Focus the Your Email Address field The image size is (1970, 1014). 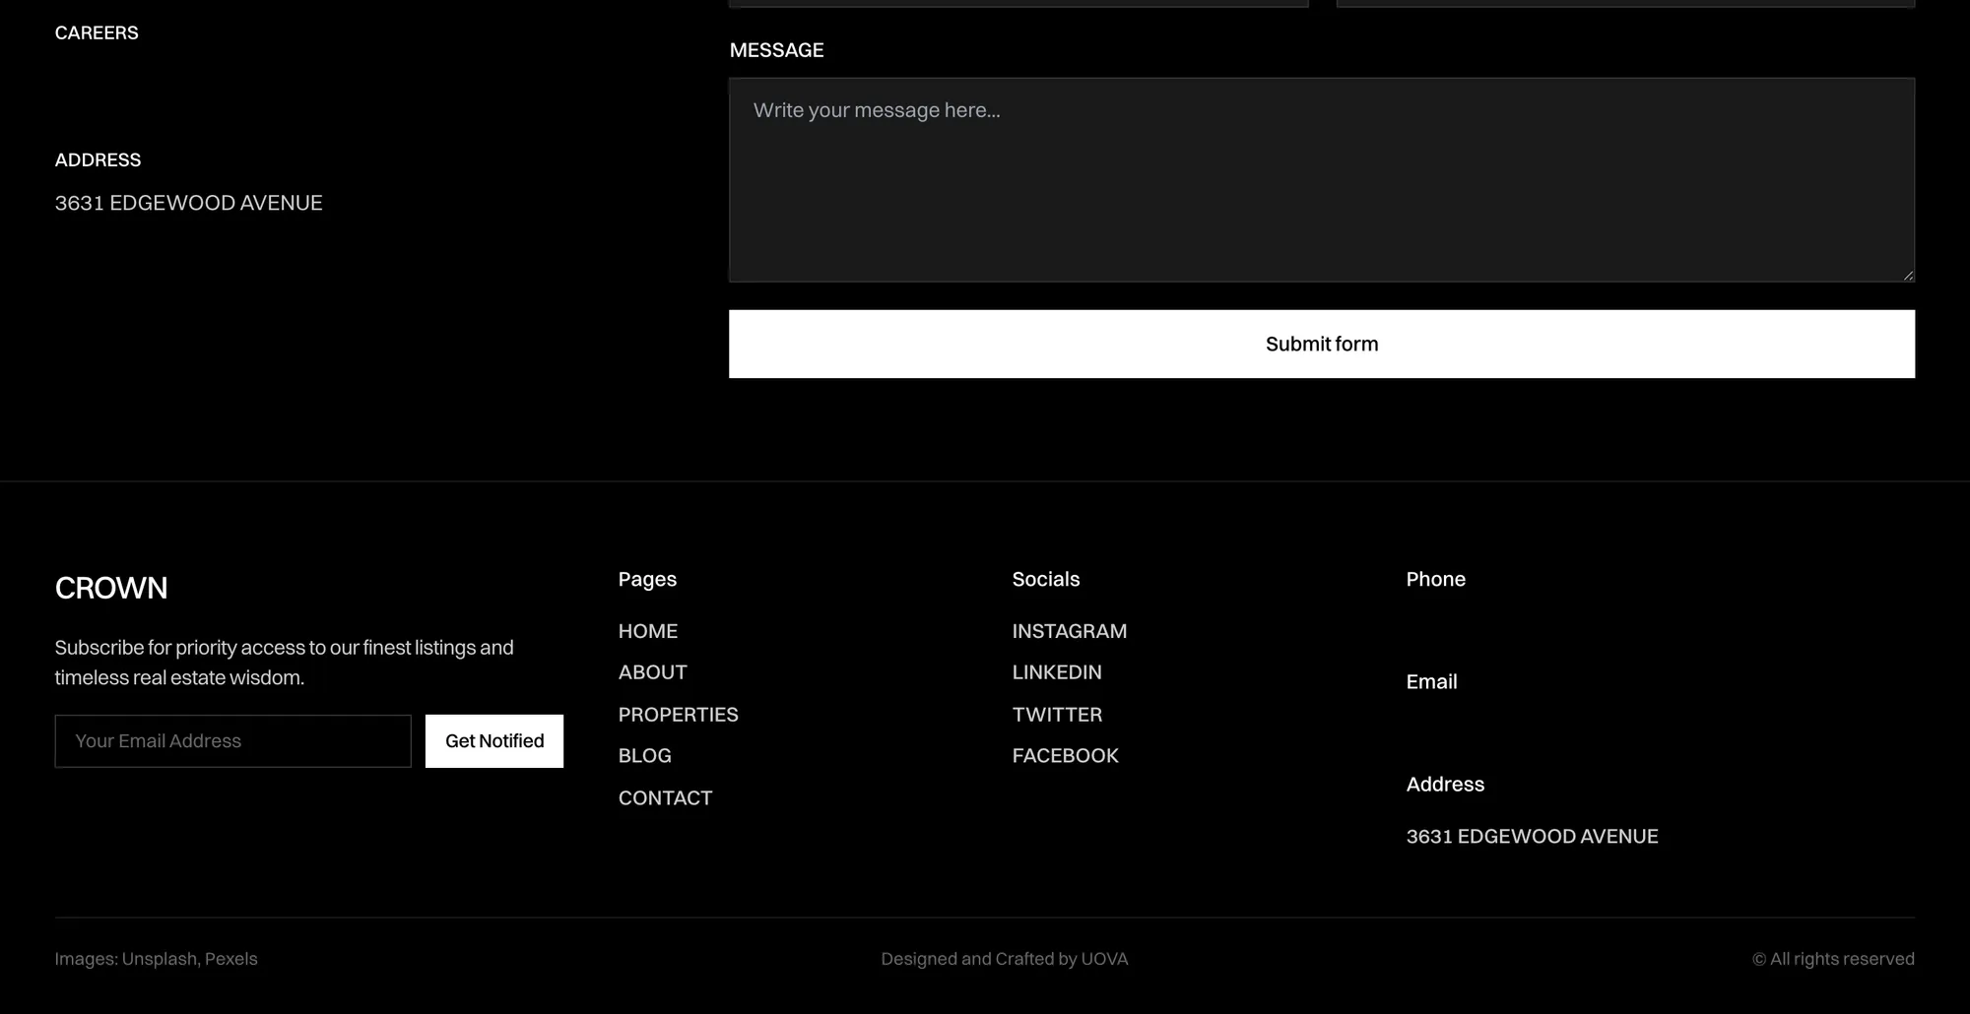coord(232,741)
